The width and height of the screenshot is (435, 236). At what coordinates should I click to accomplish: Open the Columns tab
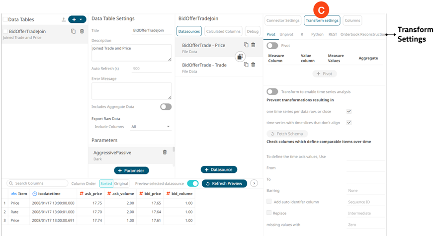click(352, 20)
